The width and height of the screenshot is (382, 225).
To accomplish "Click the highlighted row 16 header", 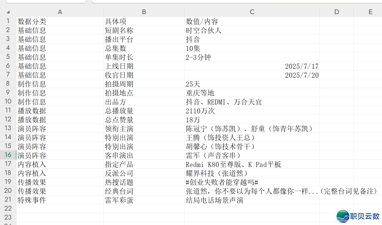I will [8, 155].
